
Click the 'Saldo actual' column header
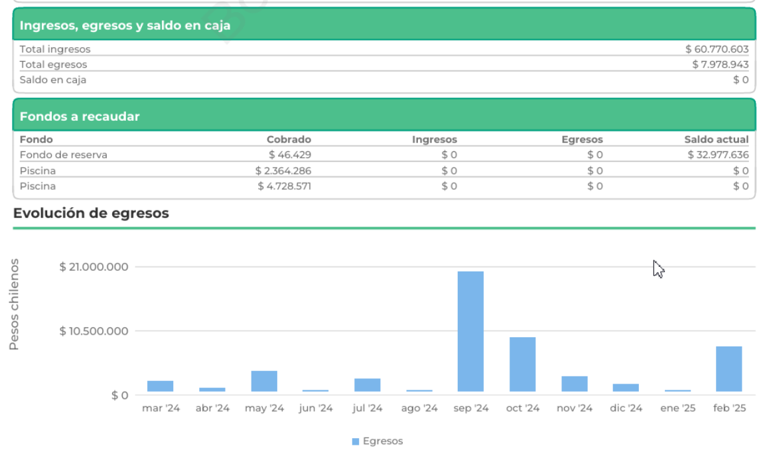[716, 139]
